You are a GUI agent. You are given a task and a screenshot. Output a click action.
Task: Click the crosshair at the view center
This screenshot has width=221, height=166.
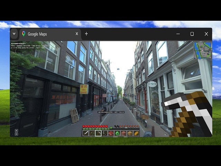(x=111, y=89)
